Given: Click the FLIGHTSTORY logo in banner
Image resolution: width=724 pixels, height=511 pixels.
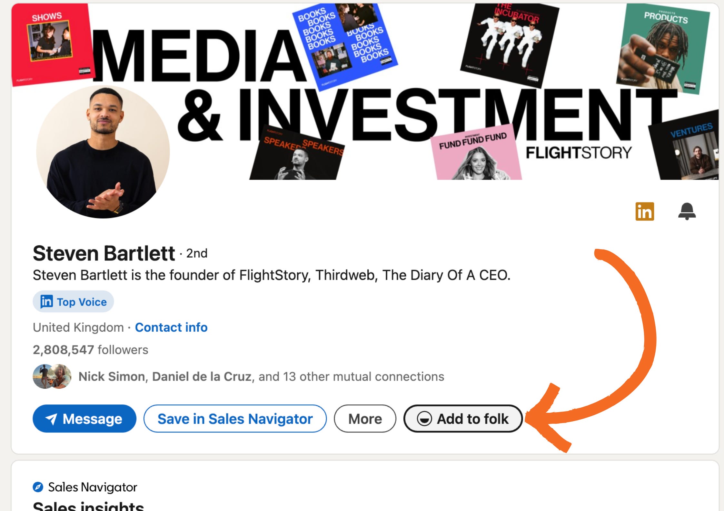Looking at the screenshot, I should [x=579, y=153].
